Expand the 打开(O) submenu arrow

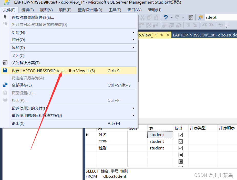(133, 40)
